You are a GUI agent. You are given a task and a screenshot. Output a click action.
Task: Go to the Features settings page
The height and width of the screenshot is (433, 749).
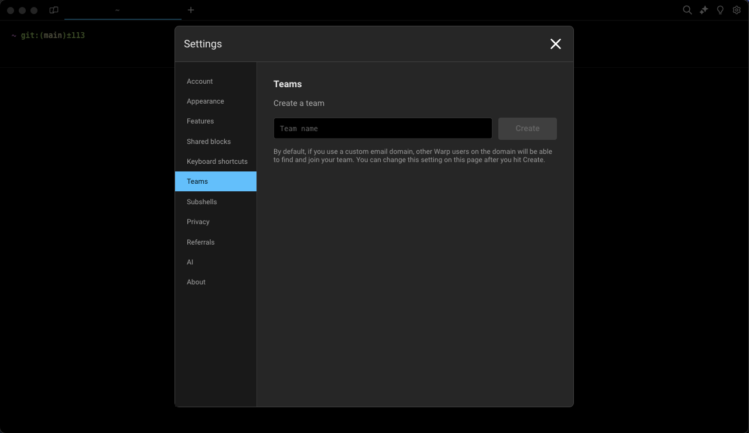pos(200,121)
